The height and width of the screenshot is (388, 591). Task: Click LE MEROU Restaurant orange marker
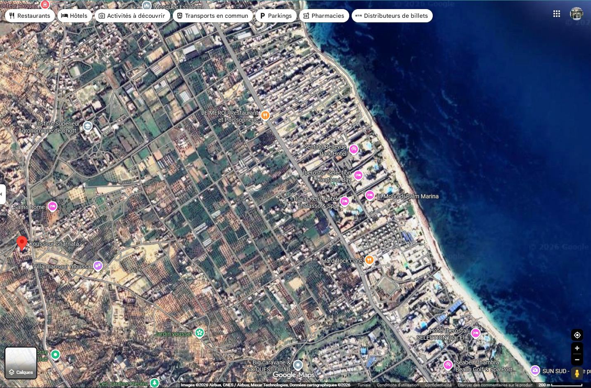[x=265, y=115]
